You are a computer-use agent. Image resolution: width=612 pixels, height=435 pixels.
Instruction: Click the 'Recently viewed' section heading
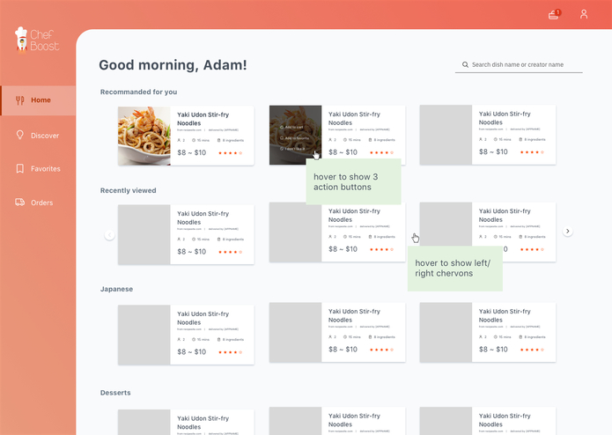coord(128,190)
